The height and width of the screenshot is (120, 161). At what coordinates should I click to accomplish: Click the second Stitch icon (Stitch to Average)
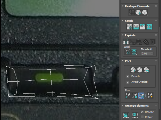click(x=136, y=27)
